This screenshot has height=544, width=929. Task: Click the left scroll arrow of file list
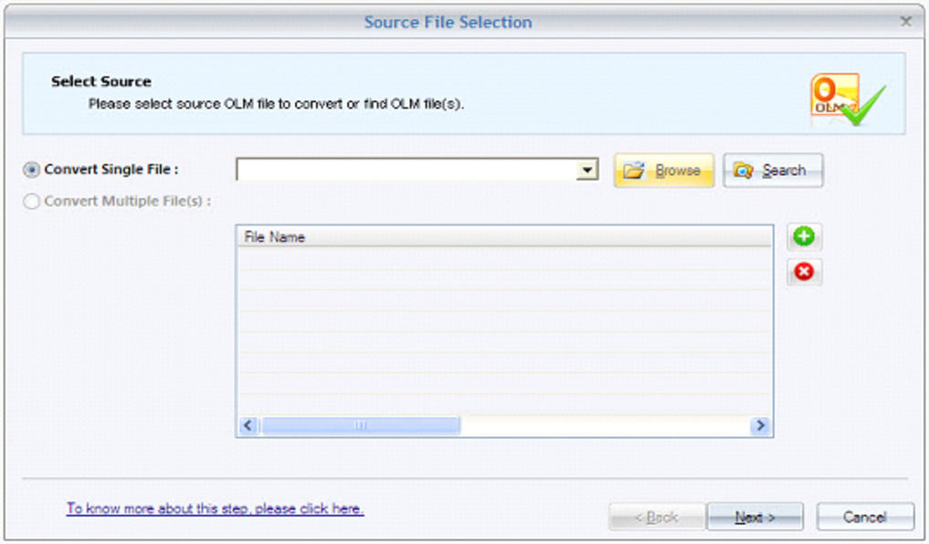click(248, 425)
